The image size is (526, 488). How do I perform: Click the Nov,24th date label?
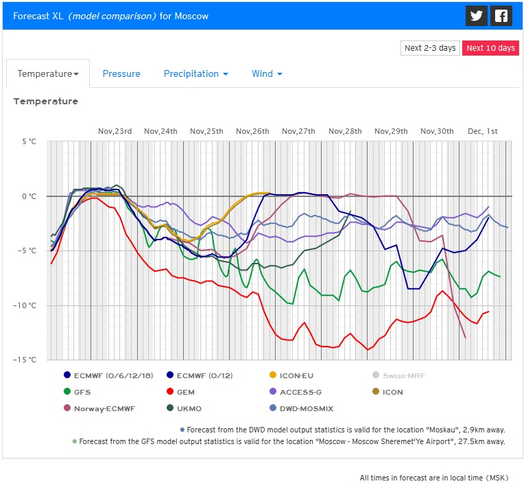[160, 131]
